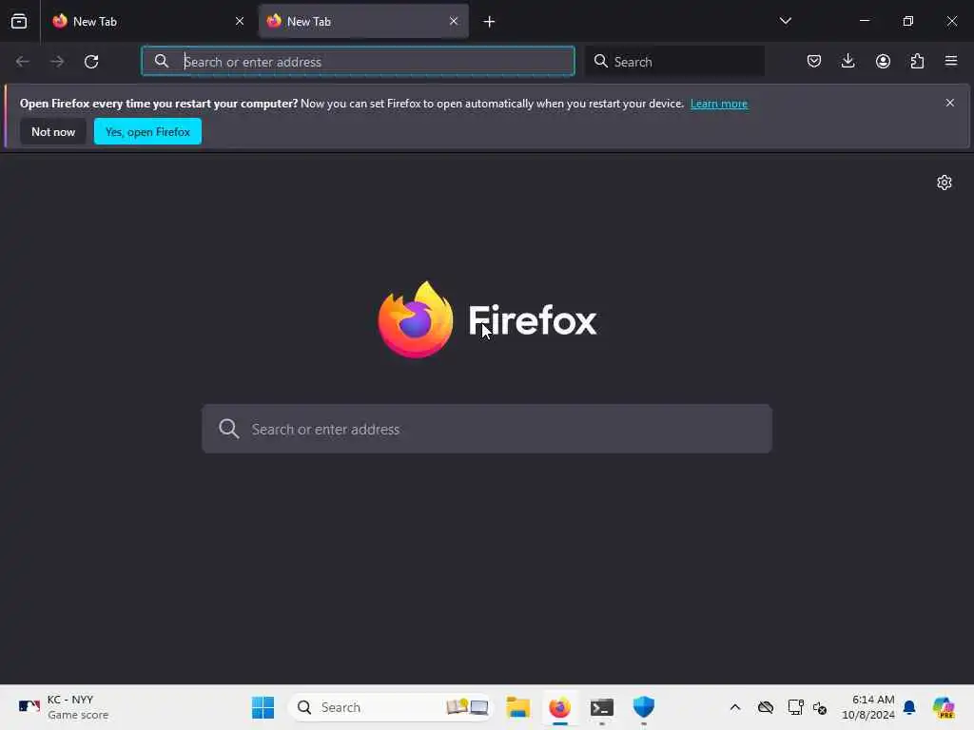Focus the page-center search or address field
The image size is (974, 730).
[487, 429]
